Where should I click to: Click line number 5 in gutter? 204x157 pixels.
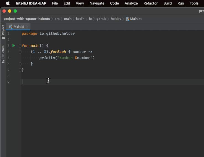pos(9,58)
